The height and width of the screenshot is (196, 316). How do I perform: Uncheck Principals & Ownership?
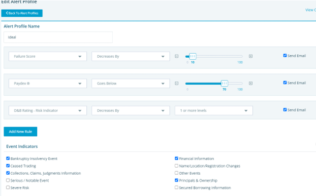(176, 180)
